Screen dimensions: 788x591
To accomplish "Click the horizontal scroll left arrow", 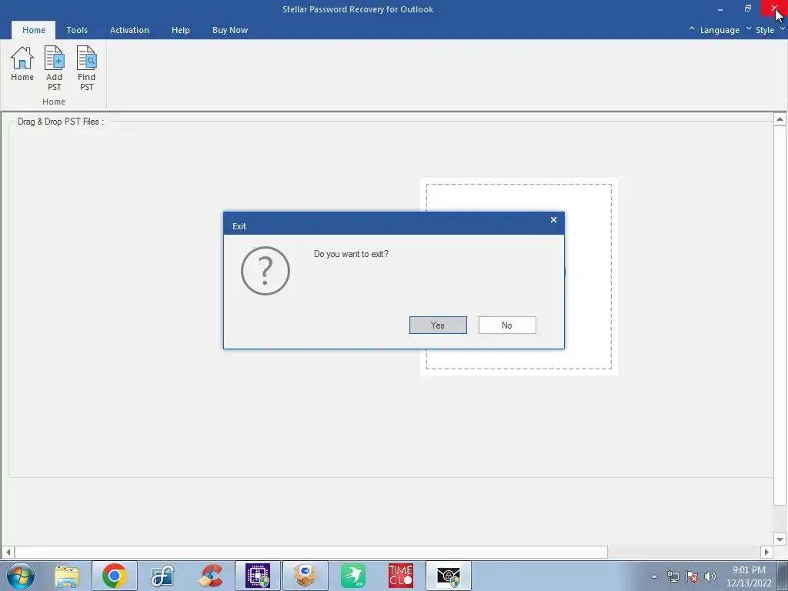I will [8, 552].
